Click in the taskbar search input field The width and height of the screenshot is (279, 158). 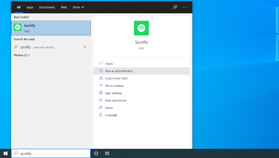coord(51,153)
